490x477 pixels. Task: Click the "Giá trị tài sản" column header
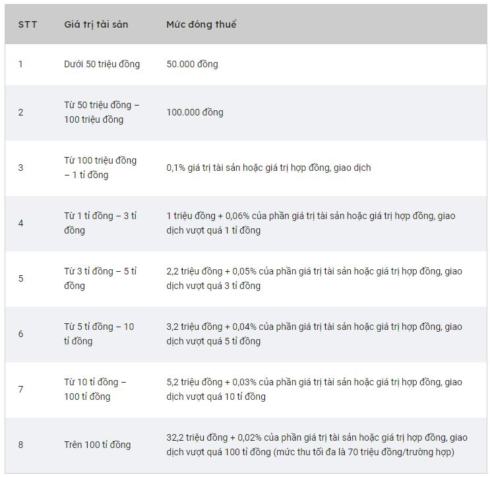click(x=96, y=24)
